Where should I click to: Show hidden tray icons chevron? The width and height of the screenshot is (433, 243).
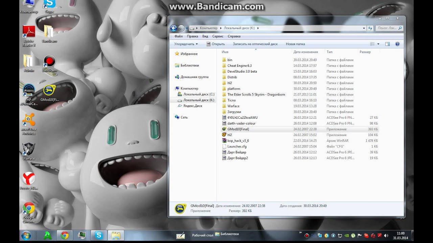(300, 233)
